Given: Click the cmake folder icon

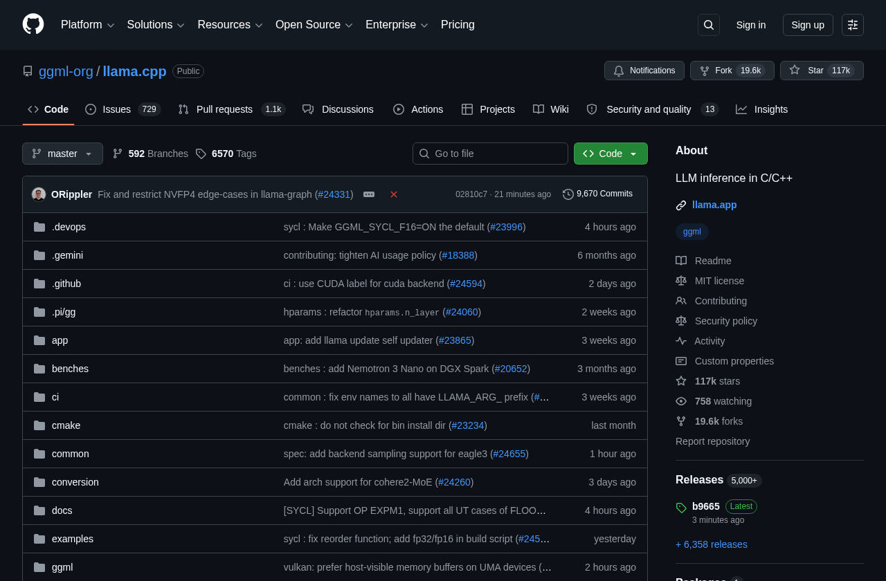Looking at the screenshot, I should 39,425.
